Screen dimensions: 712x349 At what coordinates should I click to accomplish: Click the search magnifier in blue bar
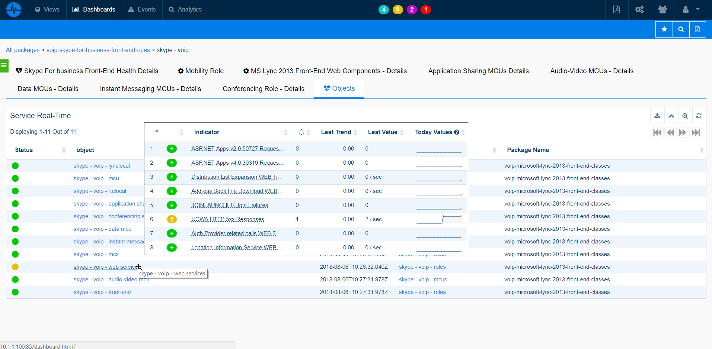[681, 29]
